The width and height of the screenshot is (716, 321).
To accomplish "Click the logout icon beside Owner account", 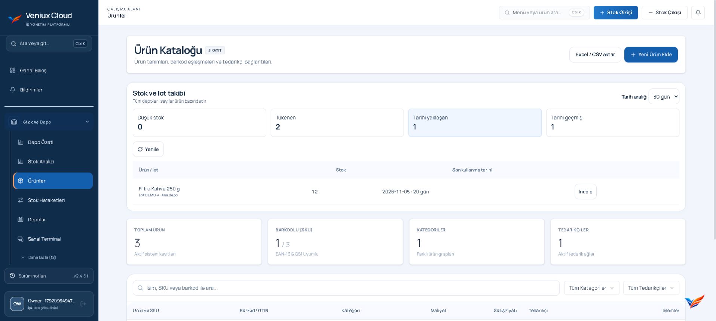I will [x=83, y=304].
